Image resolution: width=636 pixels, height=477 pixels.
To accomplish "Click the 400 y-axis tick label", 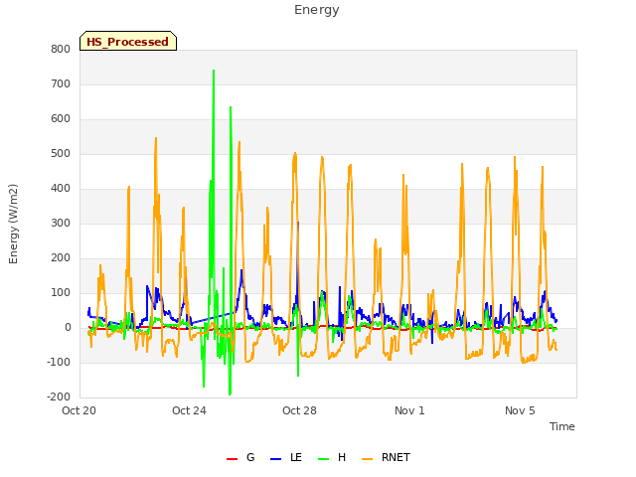I will click(x=61, y=189).
